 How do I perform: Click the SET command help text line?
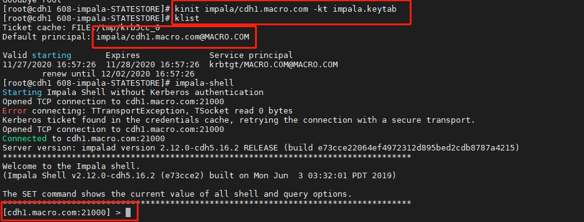[x=177, y=194]
